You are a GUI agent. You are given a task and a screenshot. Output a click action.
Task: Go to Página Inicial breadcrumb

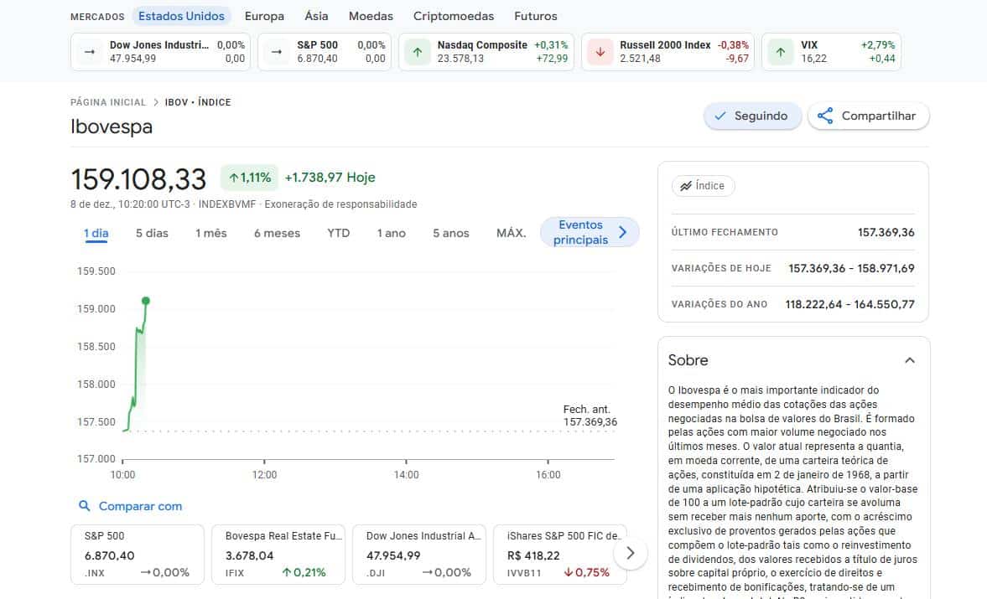pos(108,102)
